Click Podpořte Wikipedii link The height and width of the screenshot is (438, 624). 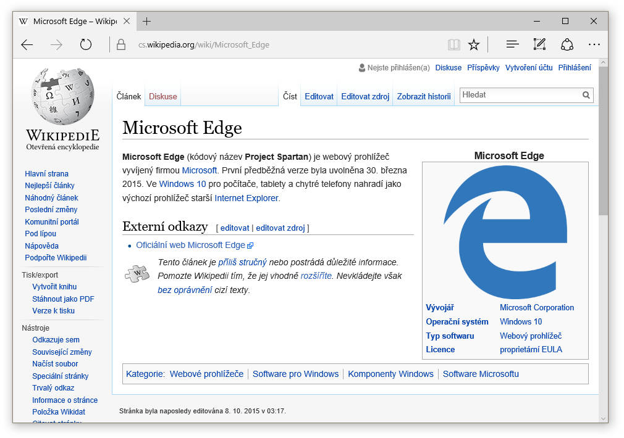56,257
